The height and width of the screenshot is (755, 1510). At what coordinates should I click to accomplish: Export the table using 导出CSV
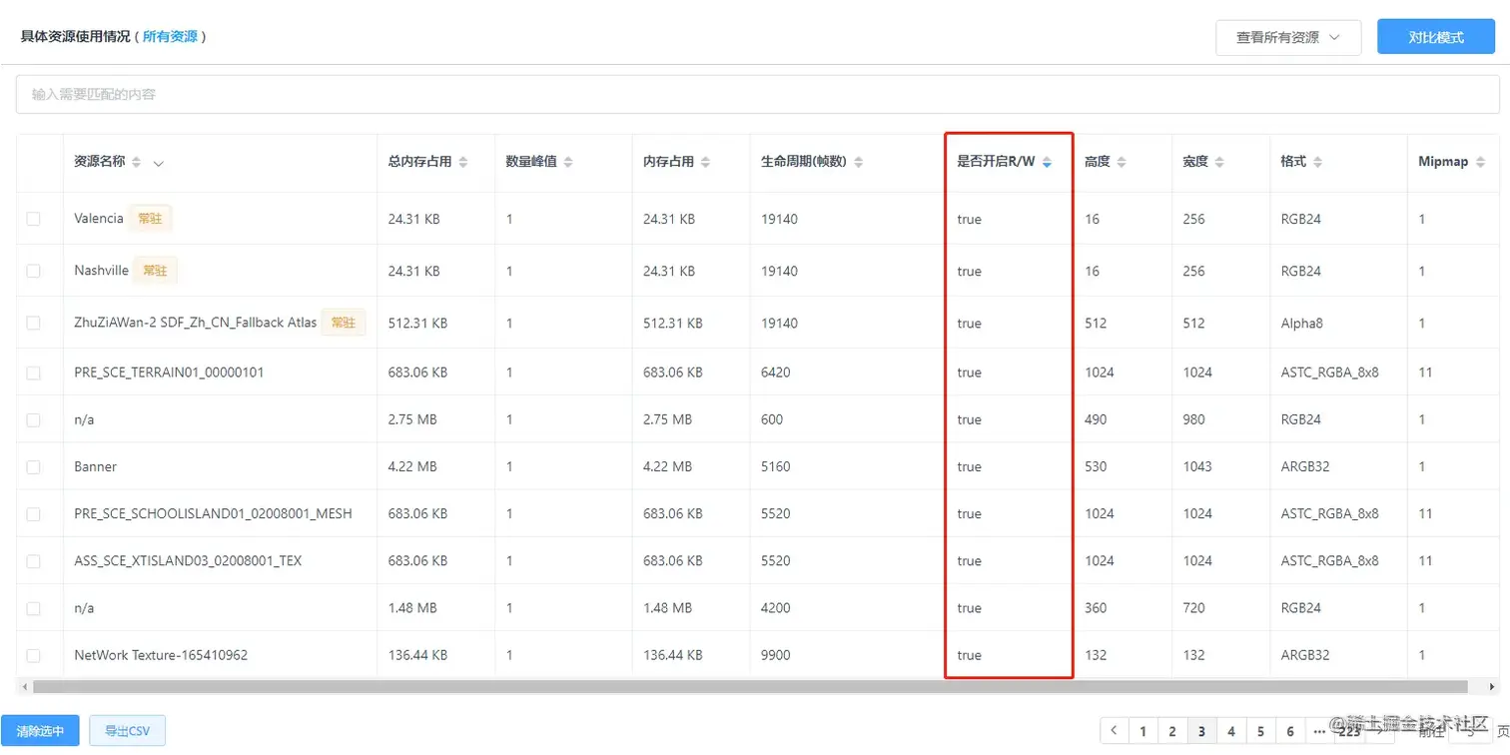coord(127,730)
